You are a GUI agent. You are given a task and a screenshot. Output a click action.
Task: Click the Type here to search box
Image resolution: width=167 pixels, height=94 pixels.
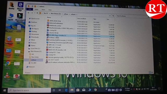click(29, 90)
